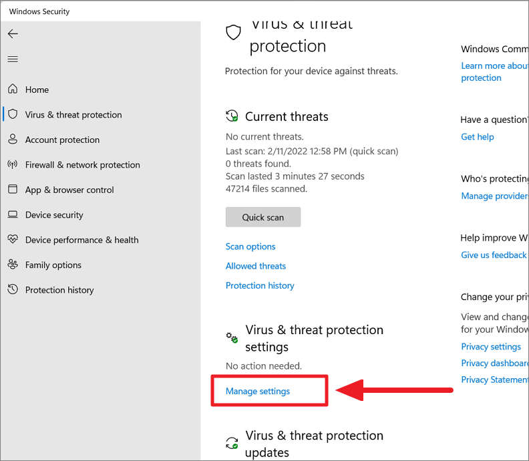Go to Firewall & network protection
Viewport: 529px width, 461px height.
[82, 165]
